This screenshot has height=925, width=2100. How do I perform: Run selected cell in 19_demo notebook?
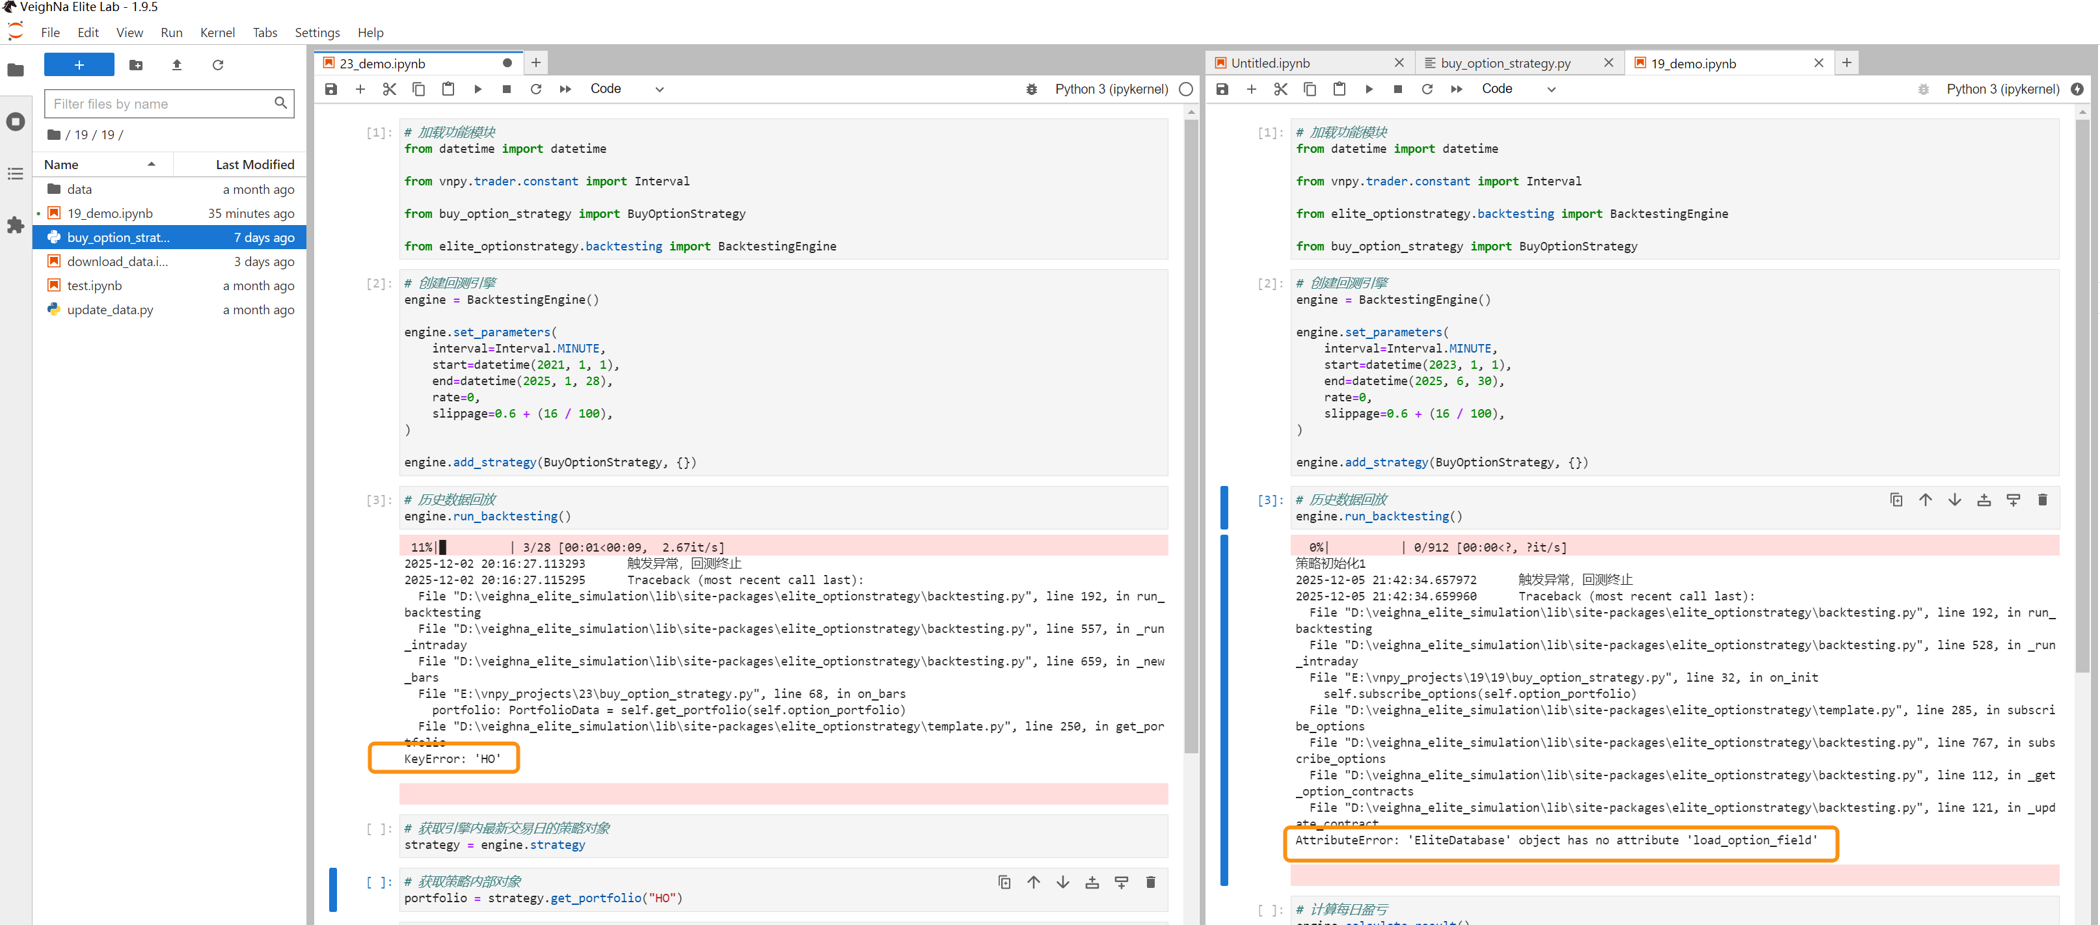1369,89
